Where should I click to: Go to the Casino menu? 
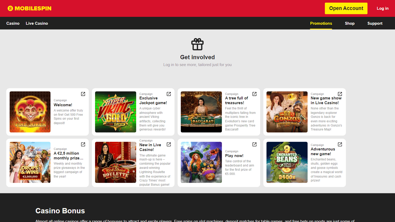click(13, 23)
